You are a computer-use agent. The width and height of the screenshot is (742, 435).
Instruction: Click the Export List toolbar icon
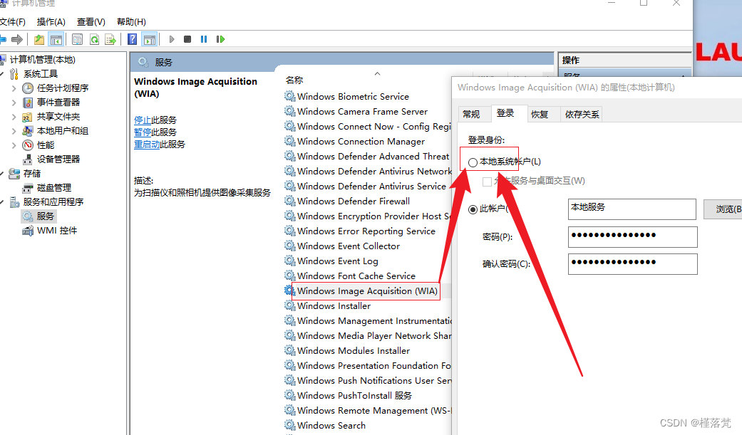110,39
